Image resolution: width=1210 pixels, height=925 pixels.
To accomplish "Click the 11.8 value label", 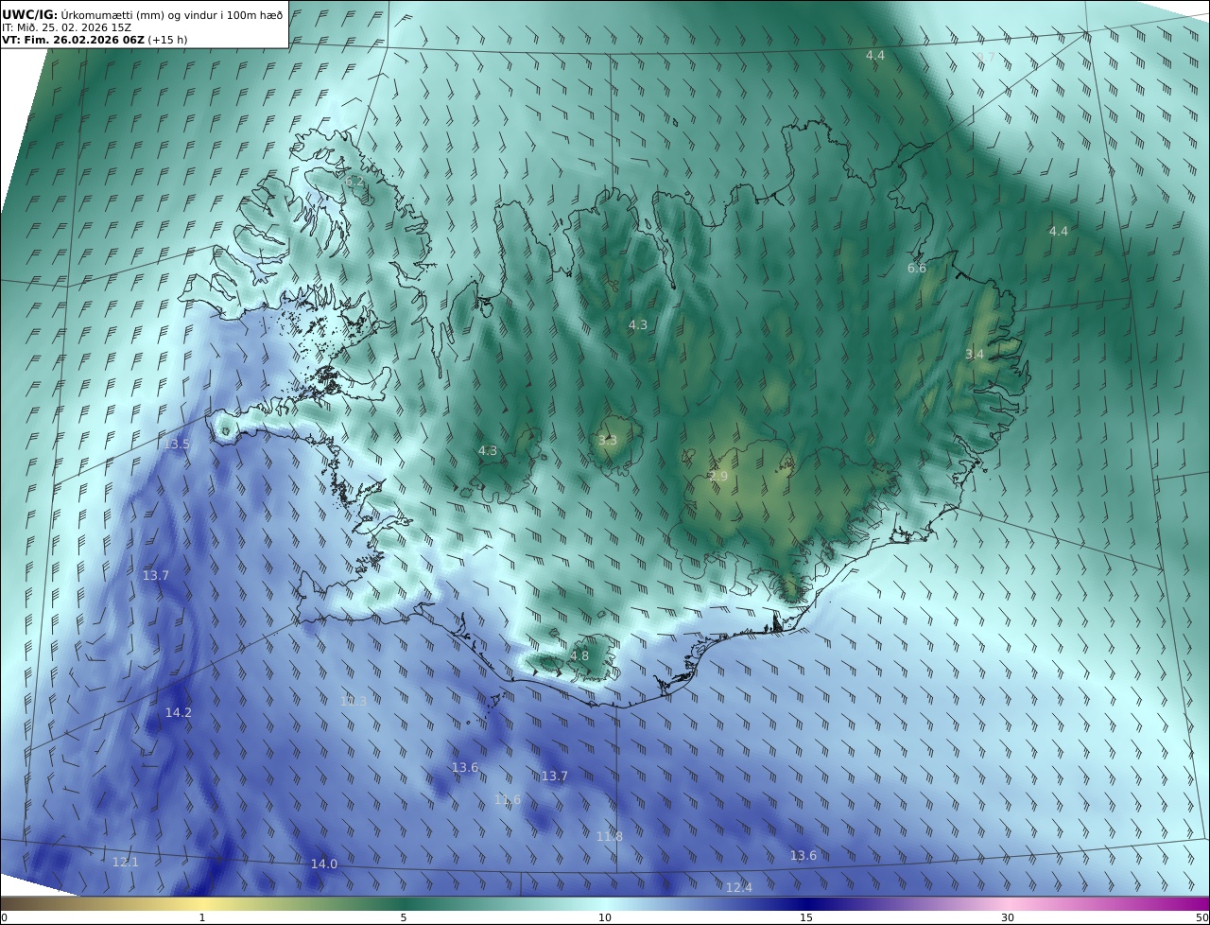I will (610, 837).
